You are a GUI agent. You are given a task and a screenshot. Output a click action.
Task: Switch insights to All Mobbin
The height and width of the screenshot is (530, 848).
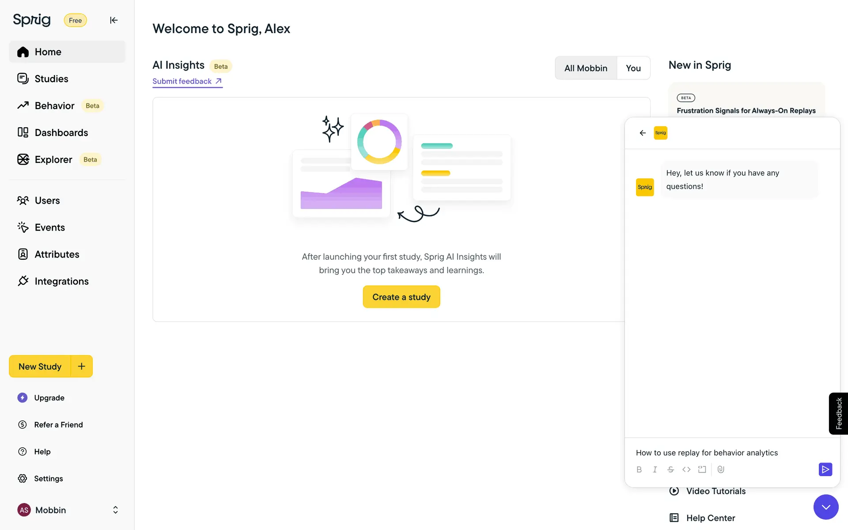(586, 68)
